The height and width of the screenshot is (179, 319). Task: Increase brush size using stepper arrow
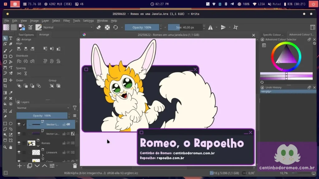[204, 26]
